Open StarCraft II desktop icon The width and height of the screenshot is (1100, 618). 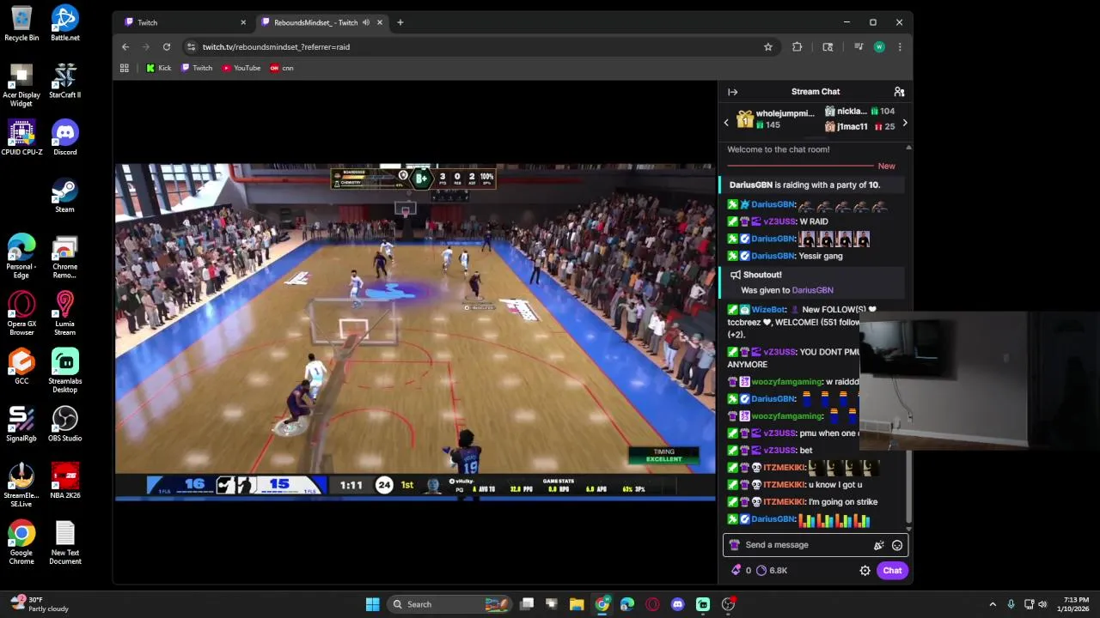pyautogui.click(x=64, y=81)
